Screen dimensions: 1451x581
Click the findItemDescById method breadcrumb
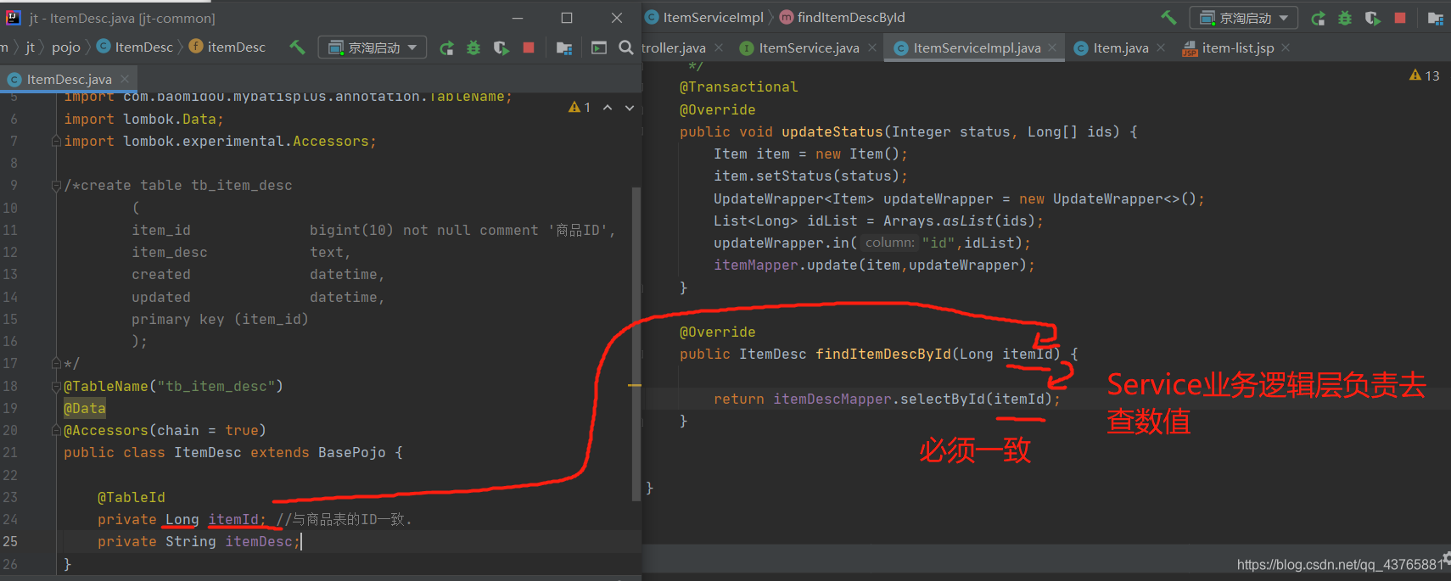click(x=843, y=17)
